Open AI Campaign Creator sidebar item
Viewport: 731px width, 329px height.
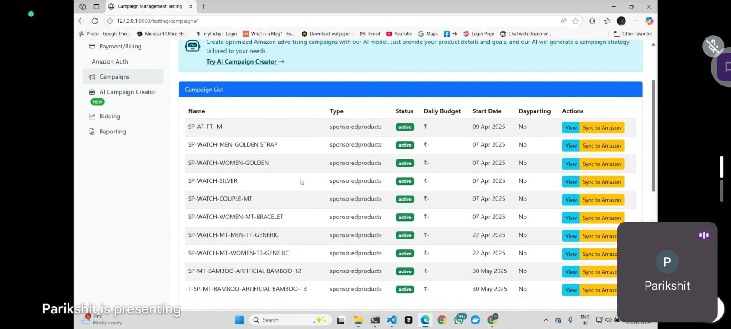[x=127, y=92]
